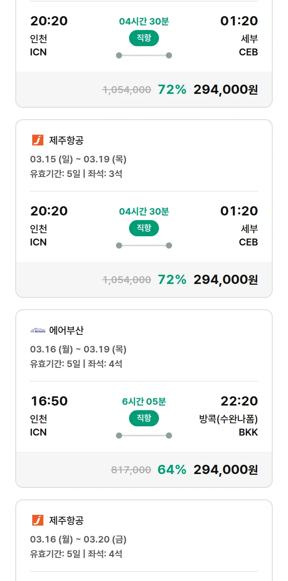Tap the 22:20 arrival time
The width and height of the screenshot is (288, 581).
click(x=239, y=401)
